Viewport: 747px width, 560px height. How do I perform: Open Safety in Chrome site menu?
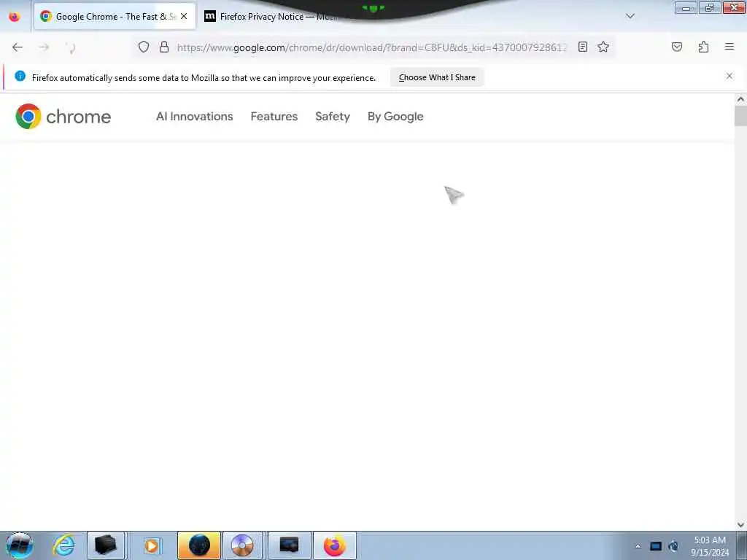333,117
